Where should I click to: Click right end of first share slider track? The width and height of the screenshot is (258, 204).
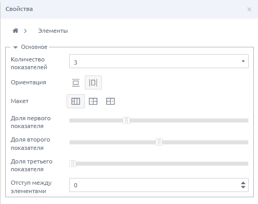click(x=246, y=120)
